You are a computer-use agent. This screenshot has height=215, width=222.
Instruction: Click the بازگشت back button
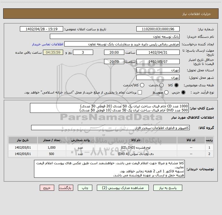tap(66, 188)
